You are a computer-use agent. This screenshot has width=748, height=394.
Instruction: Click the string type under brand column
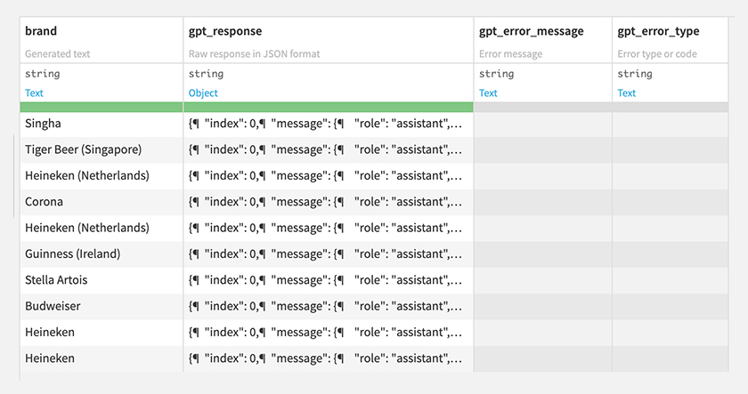[43, 74]
